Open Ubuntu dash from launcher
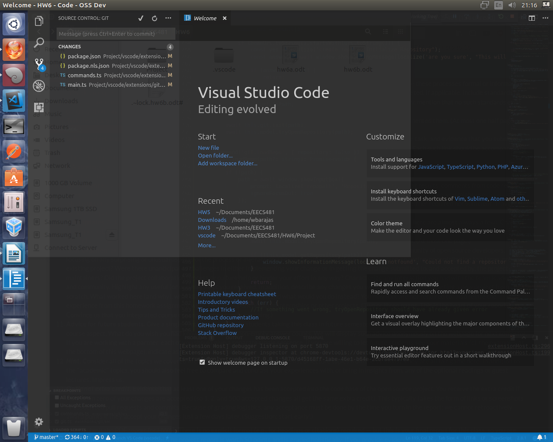This screenshot has width=553, height=442. (x=14, y=24)
